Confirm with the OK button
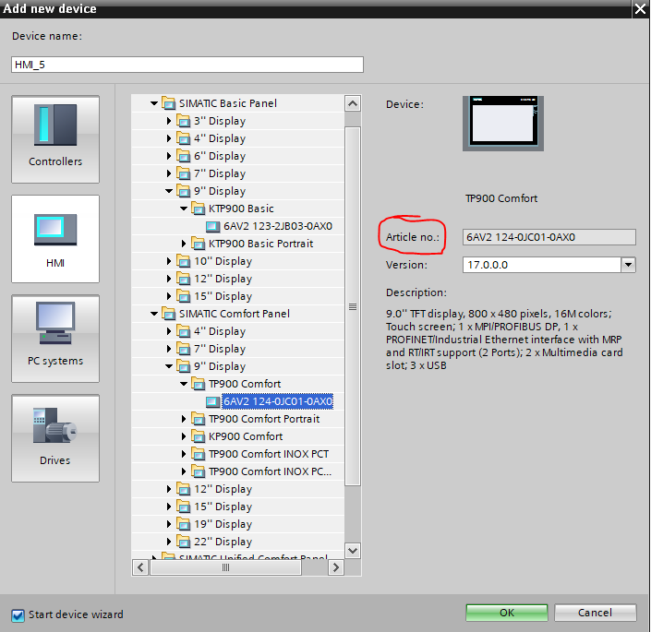The width and height of the screenshot is (651, 632). pos(507,613)
